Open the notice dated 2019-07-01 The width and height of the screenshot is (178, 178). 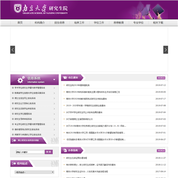95,133
